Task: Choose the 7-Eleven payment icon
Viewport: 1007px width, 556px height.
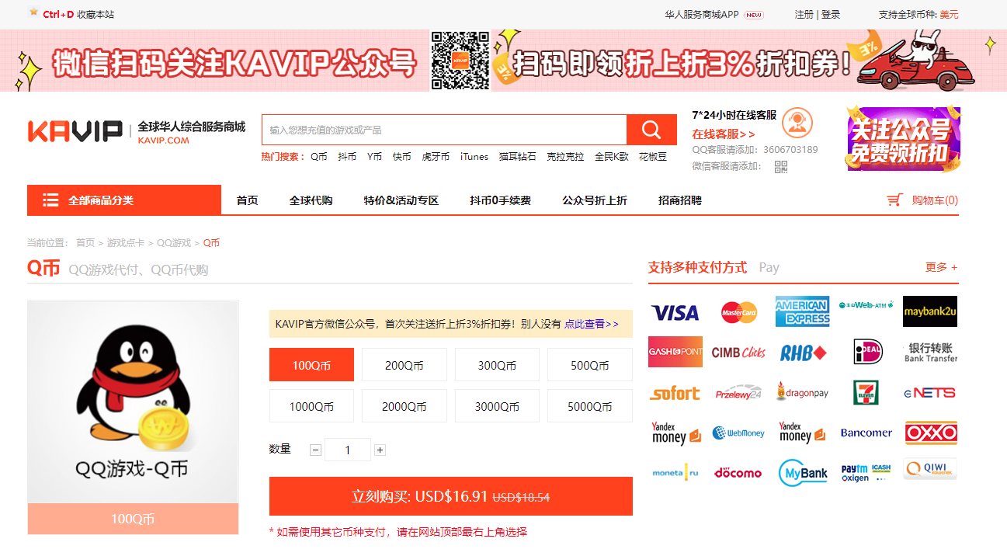Action: click(866, 392)
